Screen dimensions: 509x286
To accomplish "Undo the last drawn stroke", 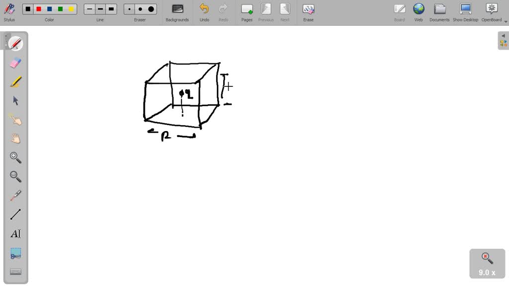I will coord(204,12).
